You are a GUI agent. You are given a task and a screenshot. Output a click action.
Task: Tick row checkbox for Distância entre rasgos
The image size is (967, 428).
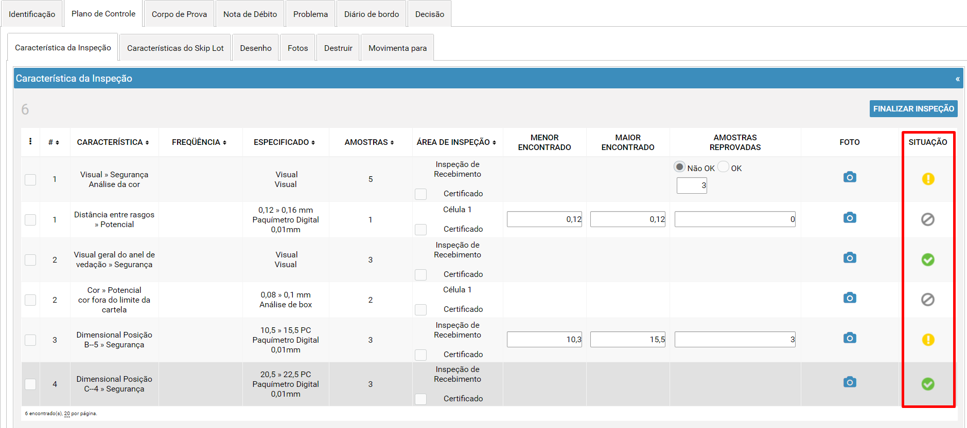click(x=30, y=219)
